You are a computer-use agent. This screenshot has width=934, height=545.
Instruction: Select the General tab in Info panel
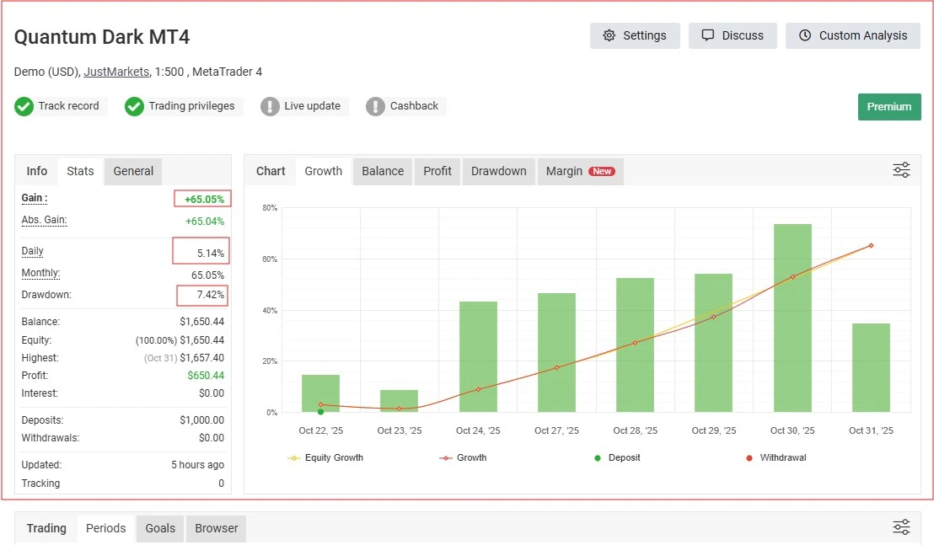click(133, 171)
